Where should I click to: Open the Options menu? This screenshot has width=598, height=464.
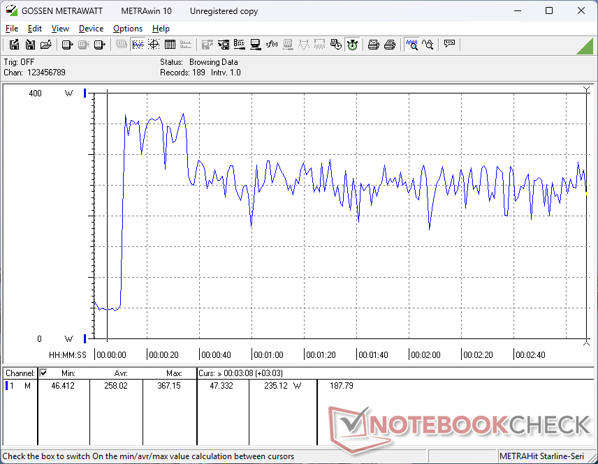pos(128,29)
